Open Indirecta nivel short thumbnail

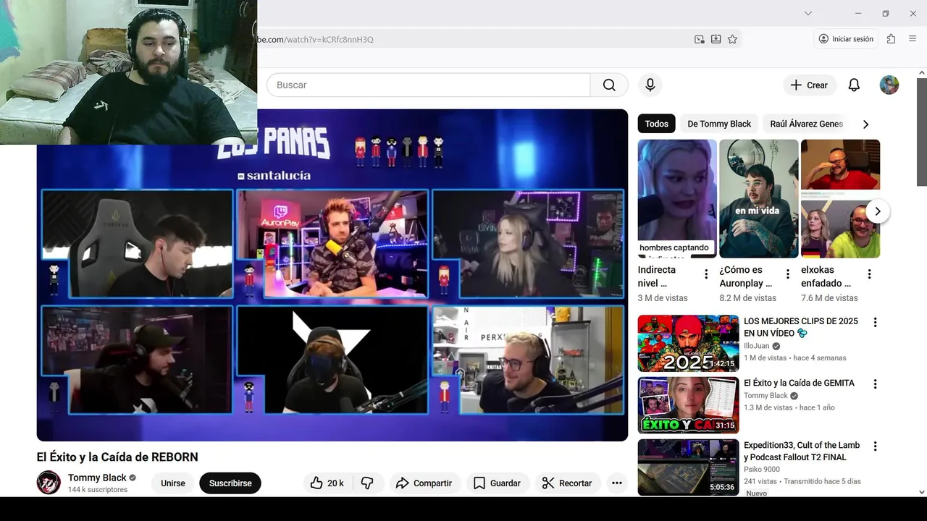click(677, 198)
